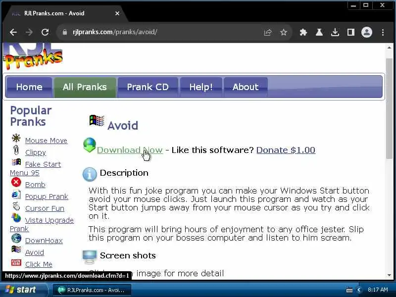This screenshot has height=297, width=396.
Task: Open the About navigation tab
Action: (246, 87)
